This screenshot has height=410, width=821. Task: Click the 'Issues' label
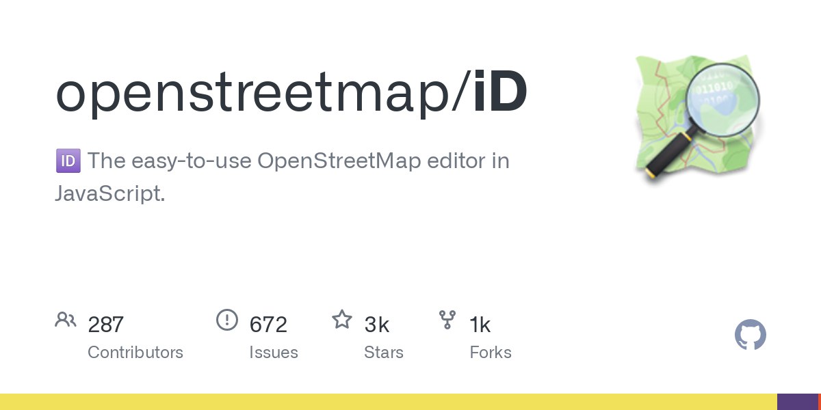274,353
